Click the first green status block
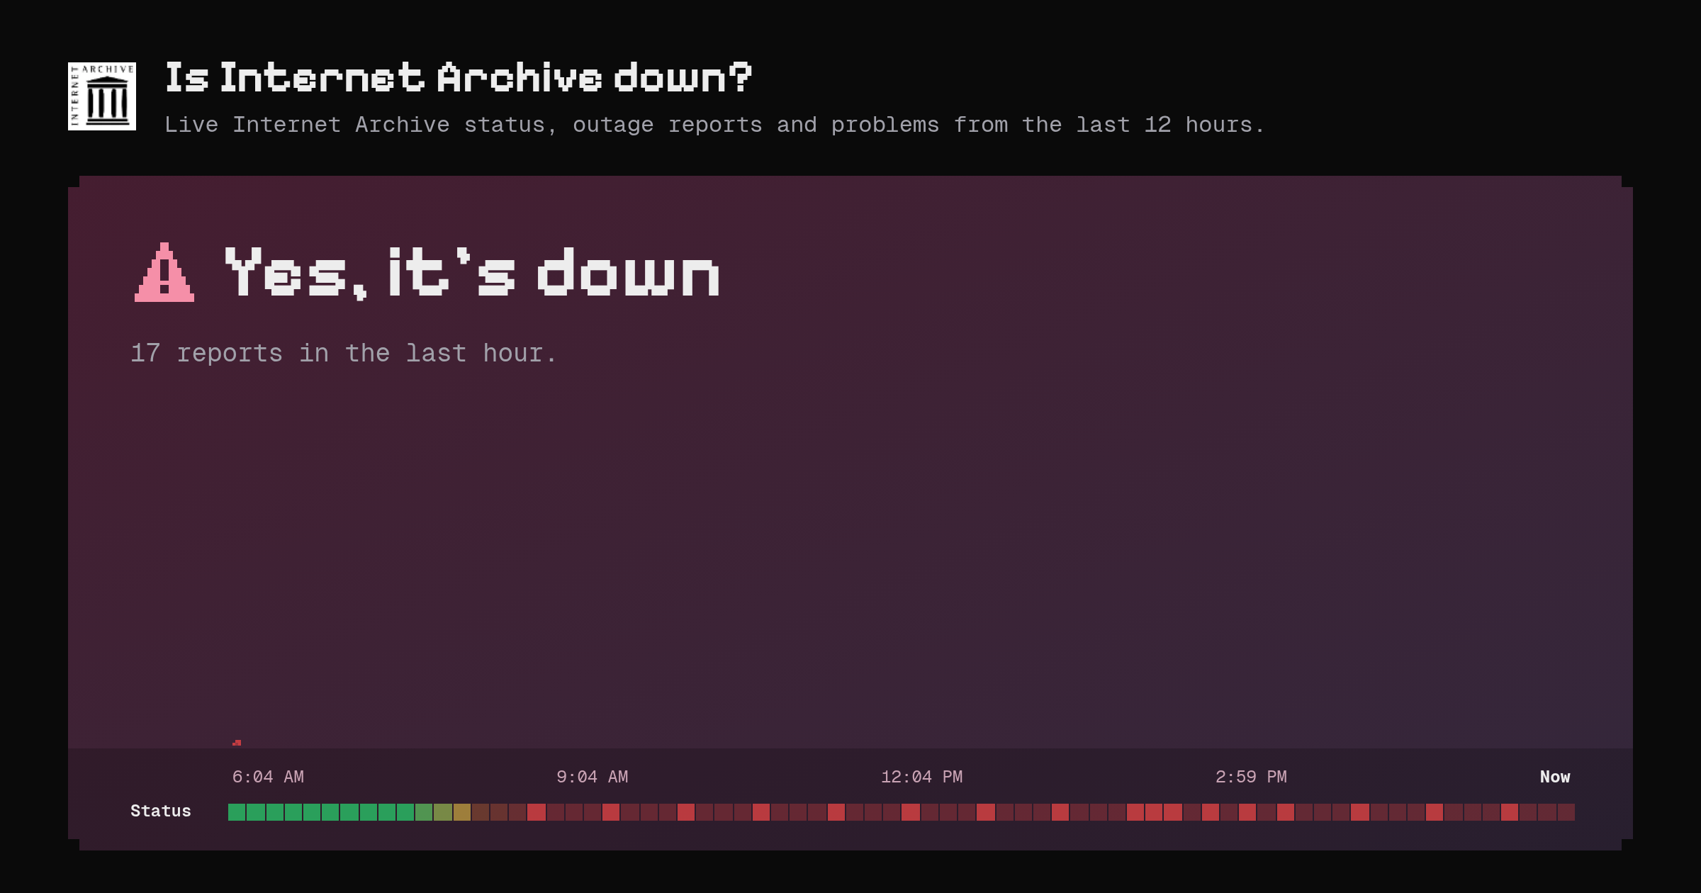1701x893 pixels. 237,812
